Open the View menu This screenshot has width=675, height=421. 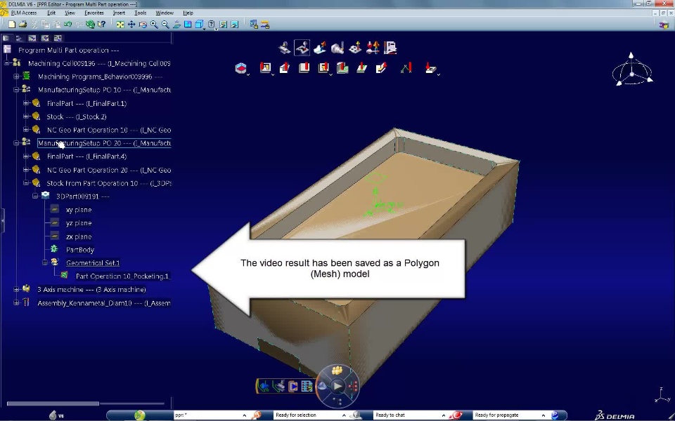[x=70, y=13]
